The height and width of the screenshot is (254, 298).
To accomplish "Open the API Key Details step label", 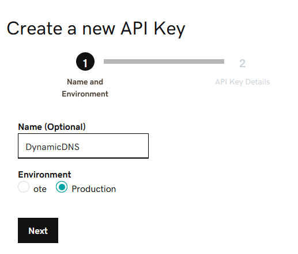I will [x=243, y=82].
